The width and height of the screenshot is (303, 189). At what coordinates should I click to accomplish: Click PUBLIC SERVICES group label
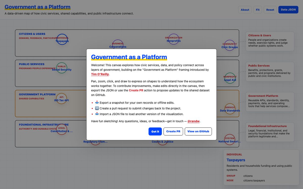click(x=32, y=64)
